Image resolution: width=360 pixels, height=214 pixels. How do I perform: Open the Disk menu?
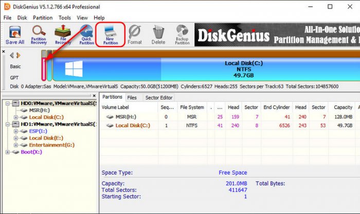[x=22, y=17]
